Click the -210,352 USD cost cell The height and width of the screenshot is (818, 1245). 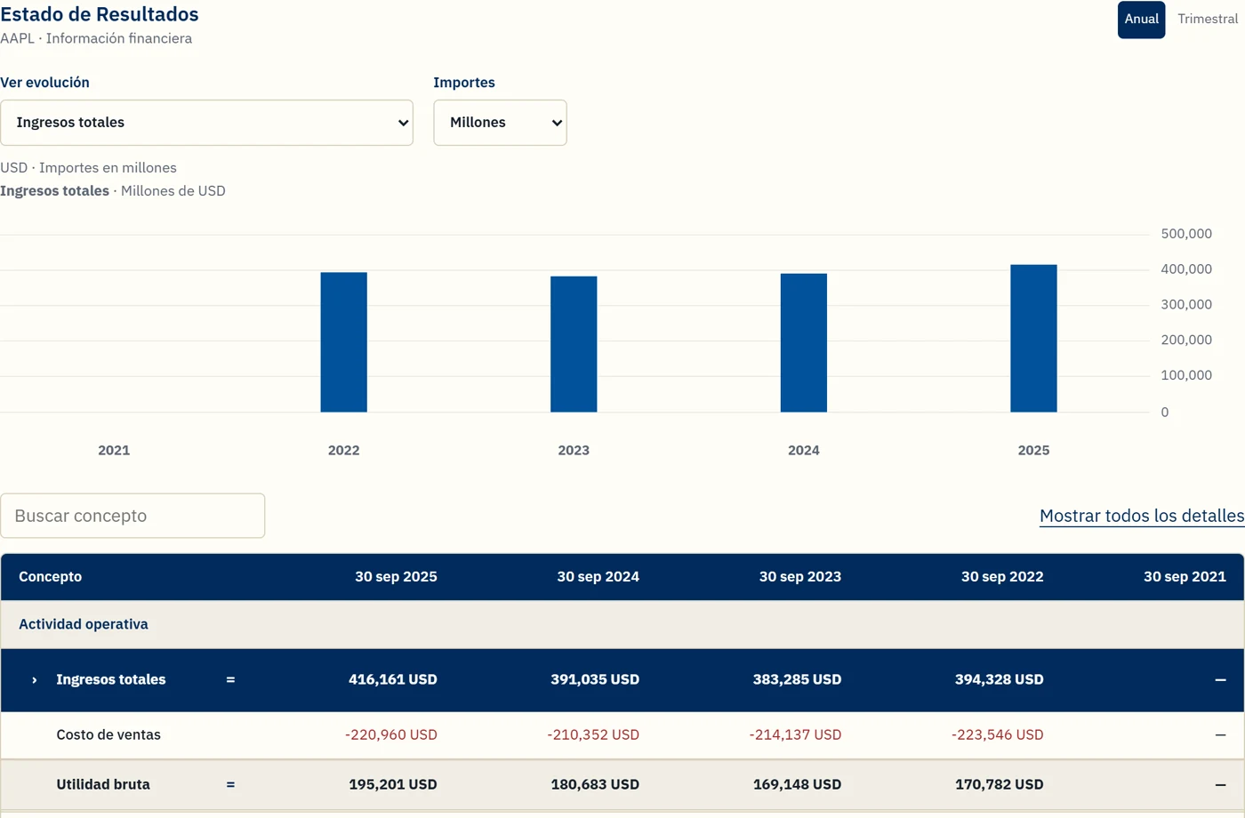point(593,735)
